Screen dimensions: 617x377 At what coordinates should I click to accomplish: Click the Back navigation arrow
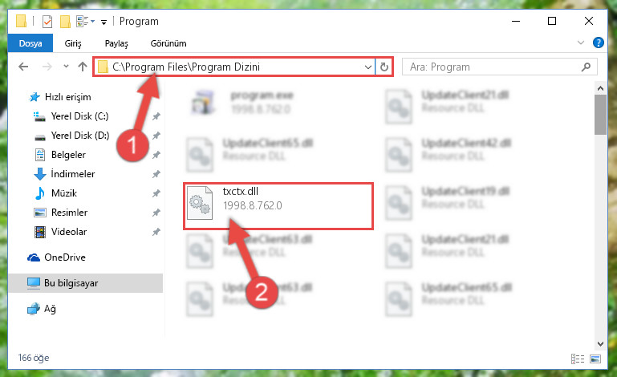23,67
